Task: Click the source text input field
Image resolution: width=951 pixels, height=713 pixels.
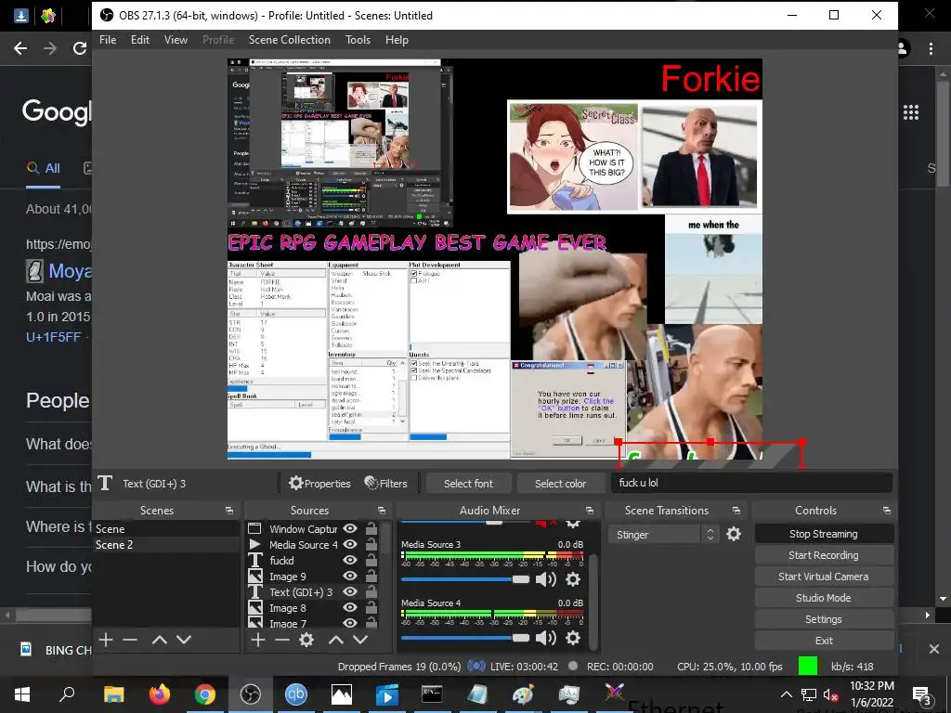Action: [752, 483]
